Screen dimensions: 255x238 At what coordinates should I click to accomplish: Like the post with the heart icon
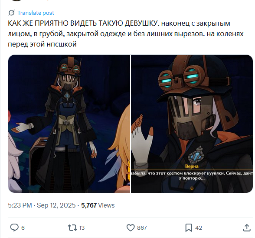click(131, 228)
